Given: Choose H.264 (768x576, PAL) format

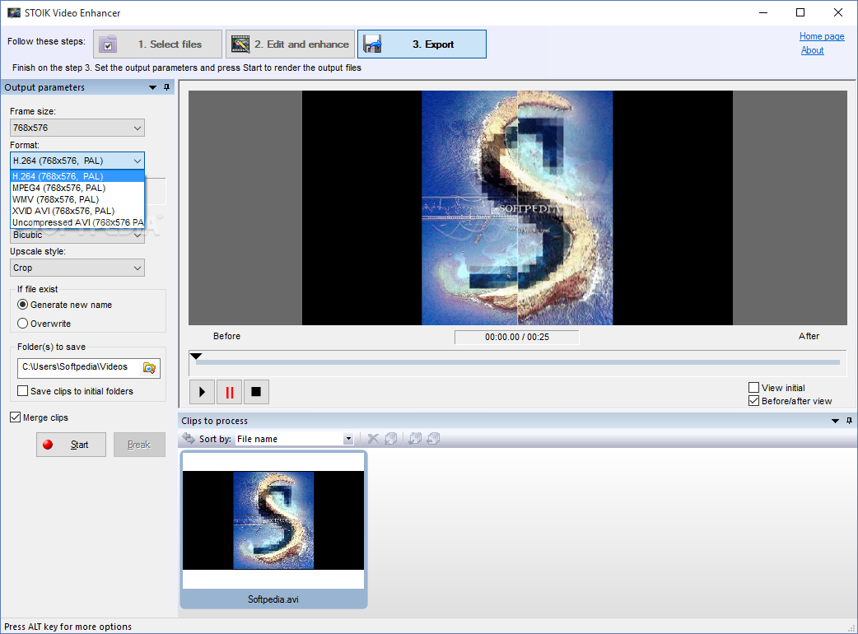Looking at the screenshot, I should point(77,176).
